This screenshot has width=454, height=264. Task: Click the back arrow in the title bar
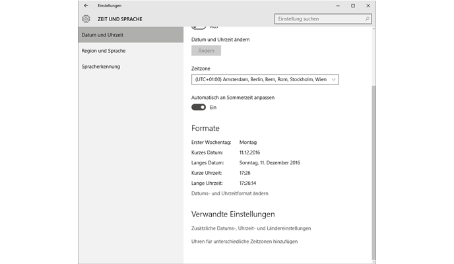point(86,6)
